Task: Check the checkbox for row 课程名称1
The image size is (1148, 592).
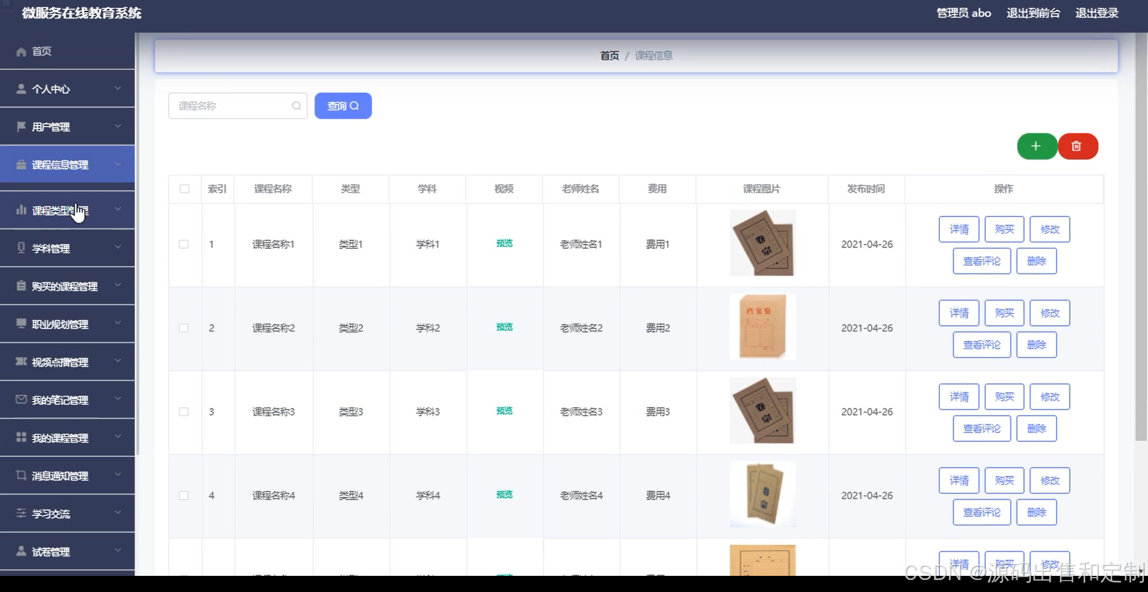Action: click(x=184, y=245)
